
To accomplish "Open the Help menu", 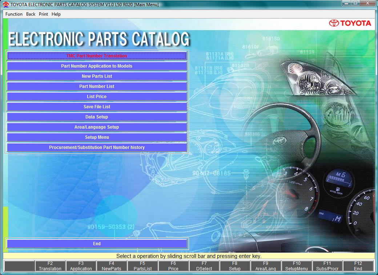I will click(x=56, y=14).
